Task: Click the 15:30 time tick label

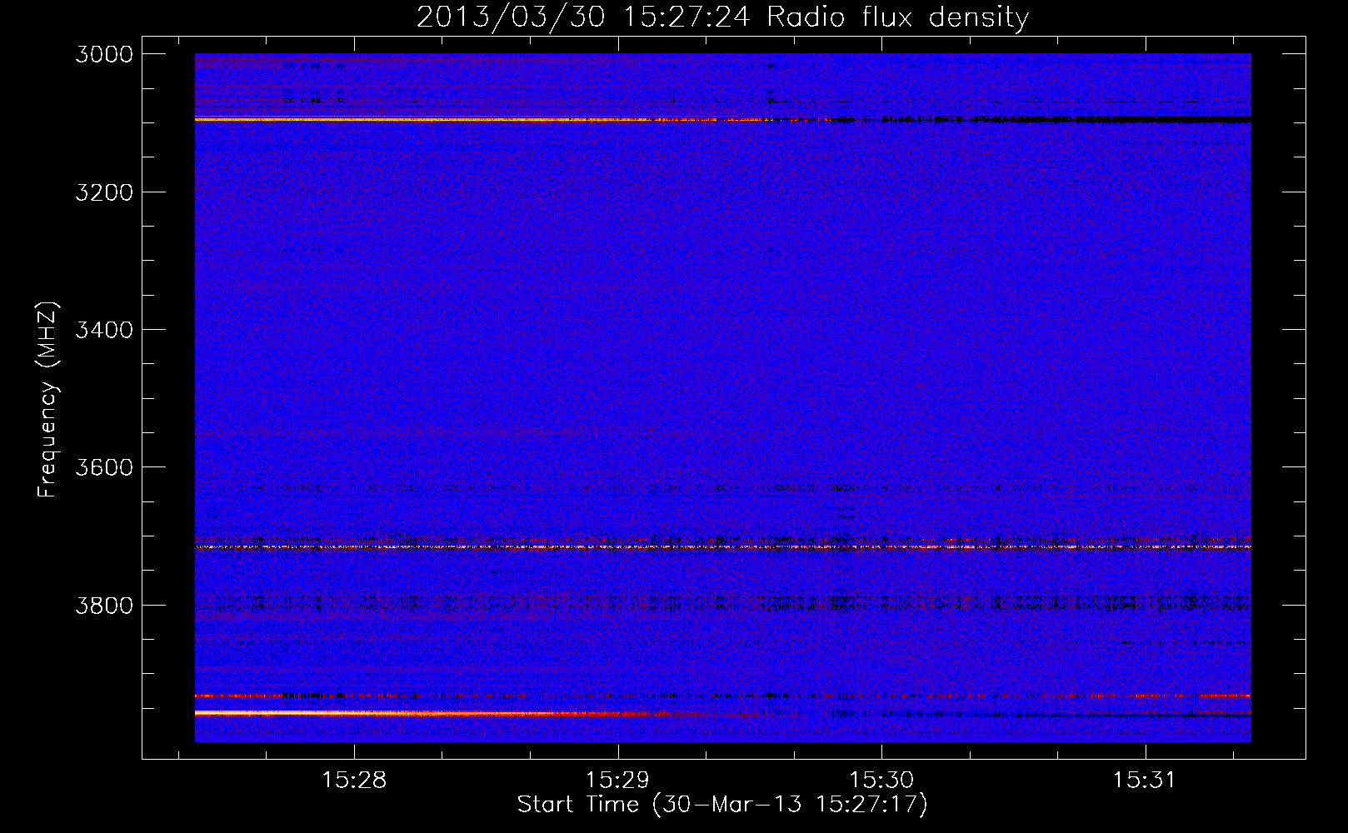Action: 881,781
